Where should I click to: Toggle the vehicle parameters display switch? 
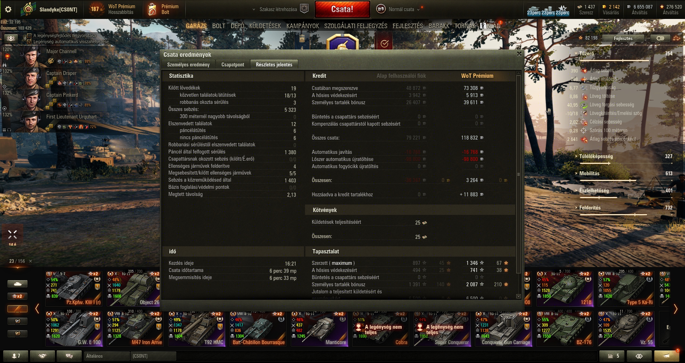[660, 38]
